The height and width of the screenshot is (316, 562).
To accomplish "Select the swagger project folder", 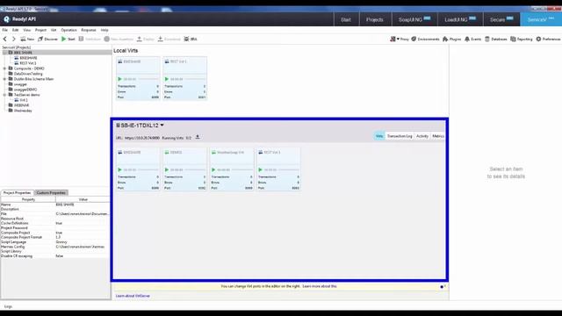I will (20, 84).
